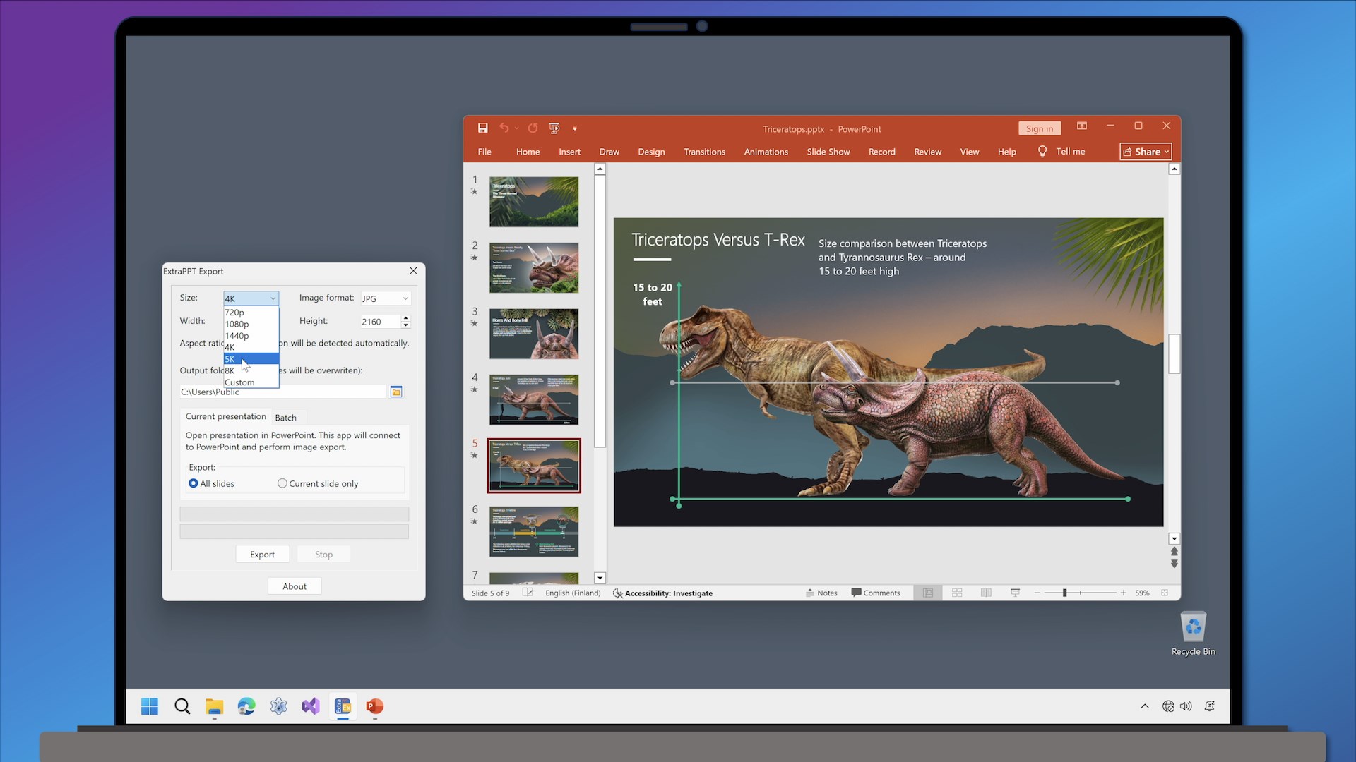Switch to Slide Sorter view
The height and width of the screenshot is (762, 1356).
click(957, 593)
